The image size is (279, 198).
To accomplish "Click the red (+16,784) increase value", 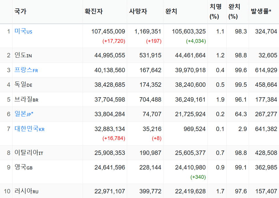I will (114, 138).
